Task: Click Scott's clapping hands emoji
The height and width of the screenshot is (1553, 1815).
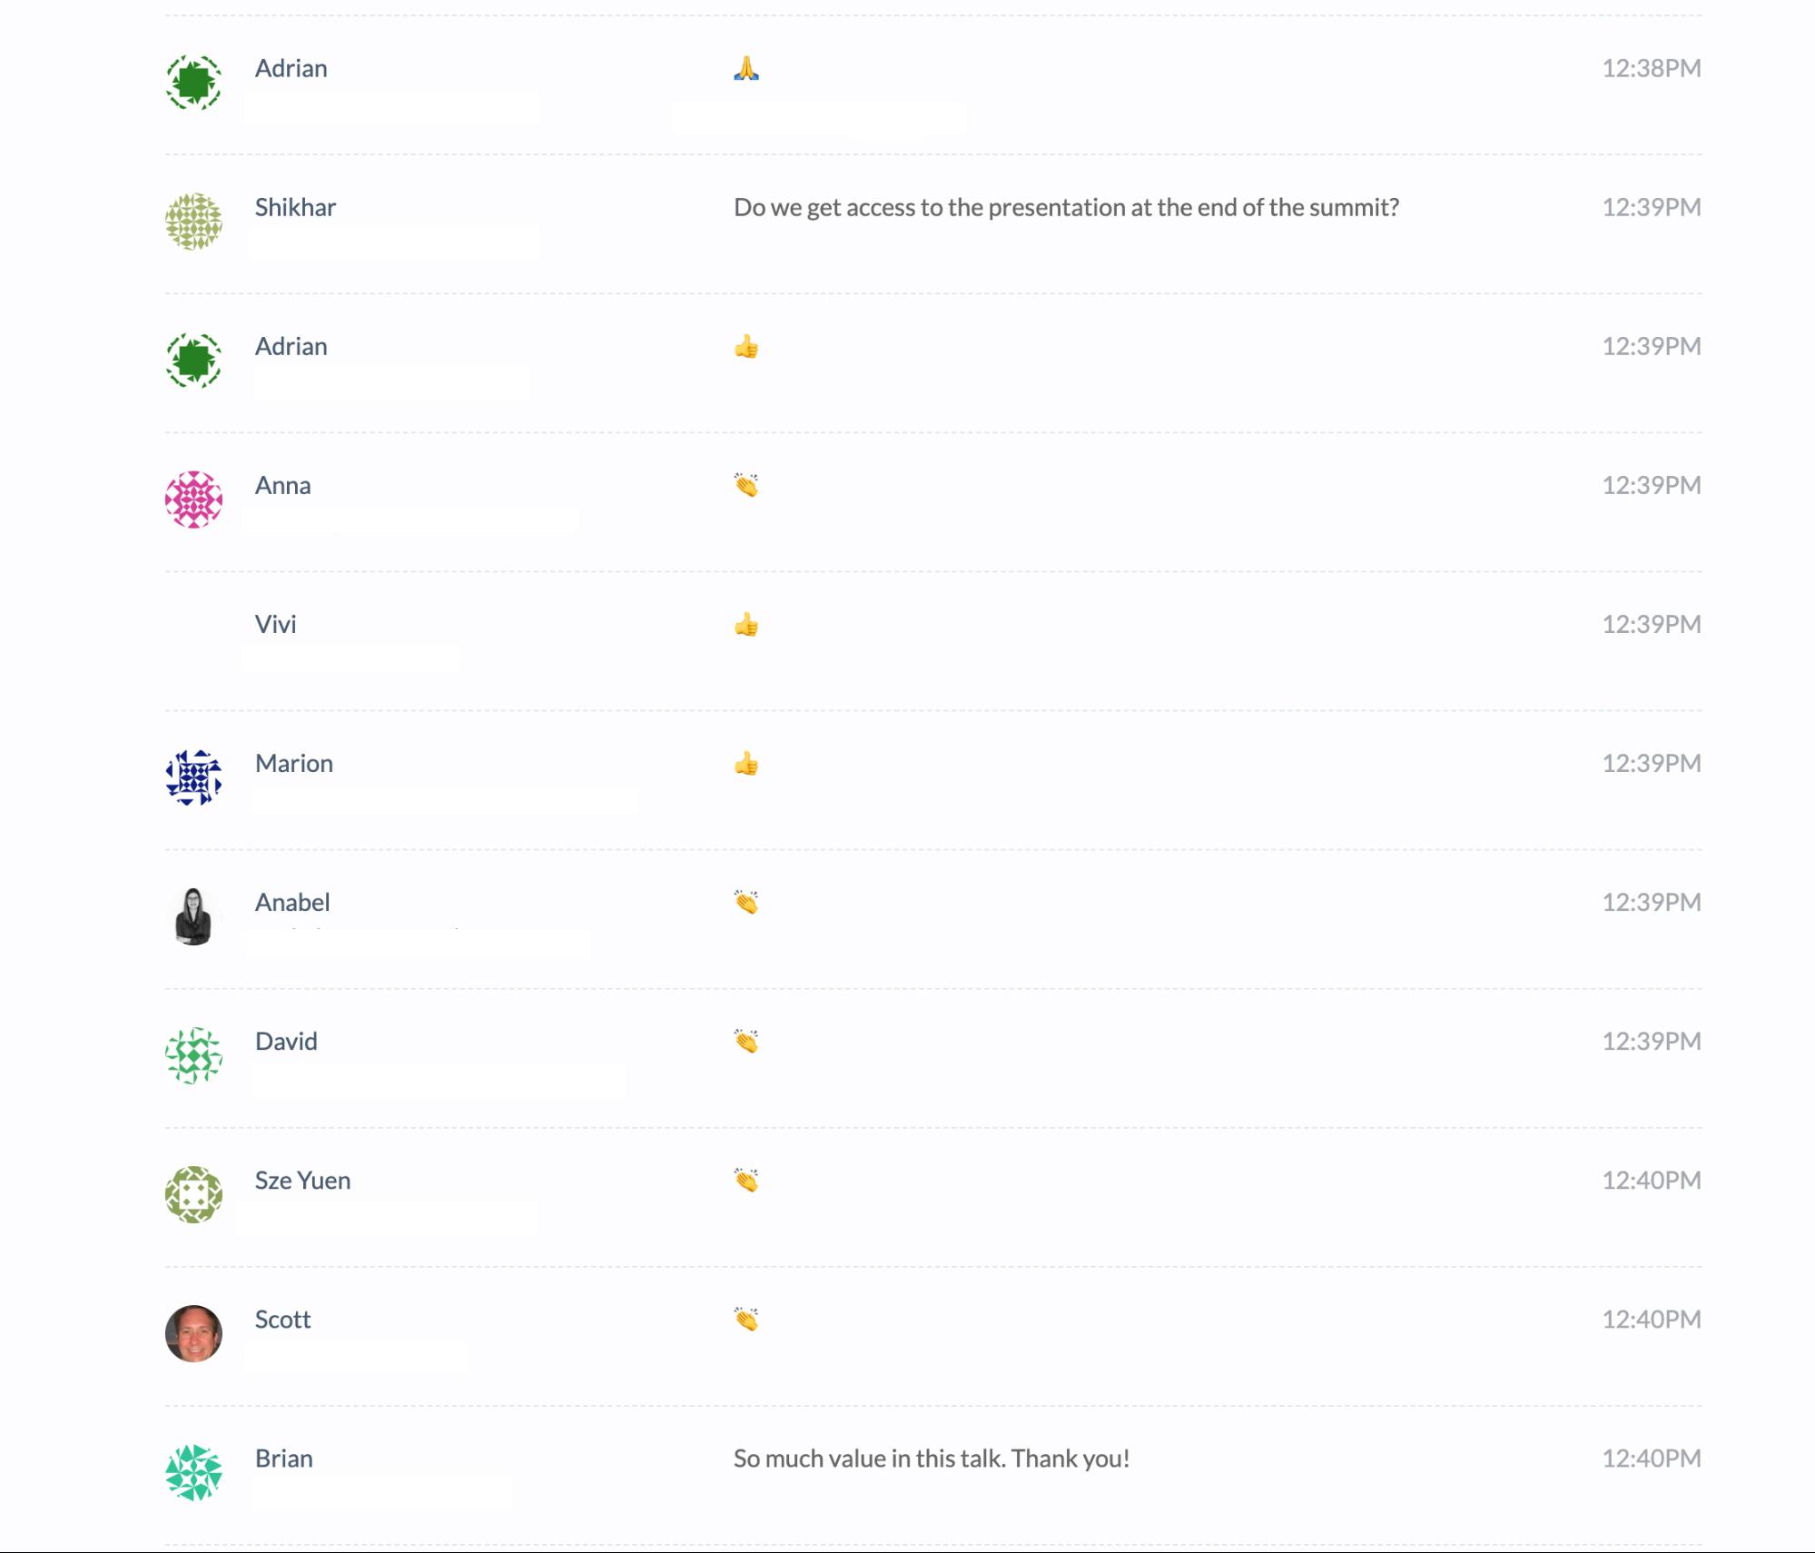Action: click(x=746, y=1319)
